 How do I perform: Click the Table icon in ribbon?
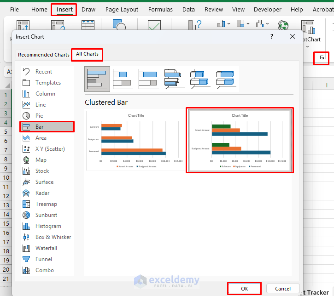88,25
